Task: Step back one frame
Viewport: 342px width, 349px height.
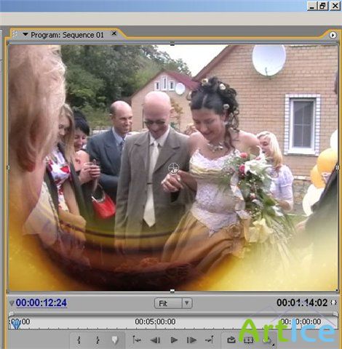Action: 155,340
